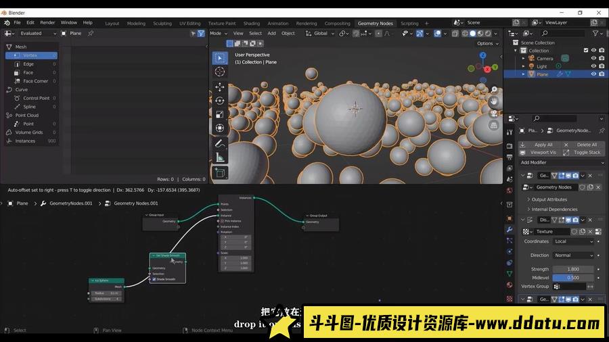Screen dimensions: 609x342
Task: Open the viewport Object menu
Action: point(288,33)
